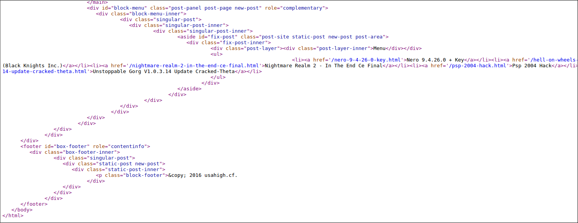Click the p class "block-footer" tag
This screenshot has width=578, height=223.
[x=132, y=175]
